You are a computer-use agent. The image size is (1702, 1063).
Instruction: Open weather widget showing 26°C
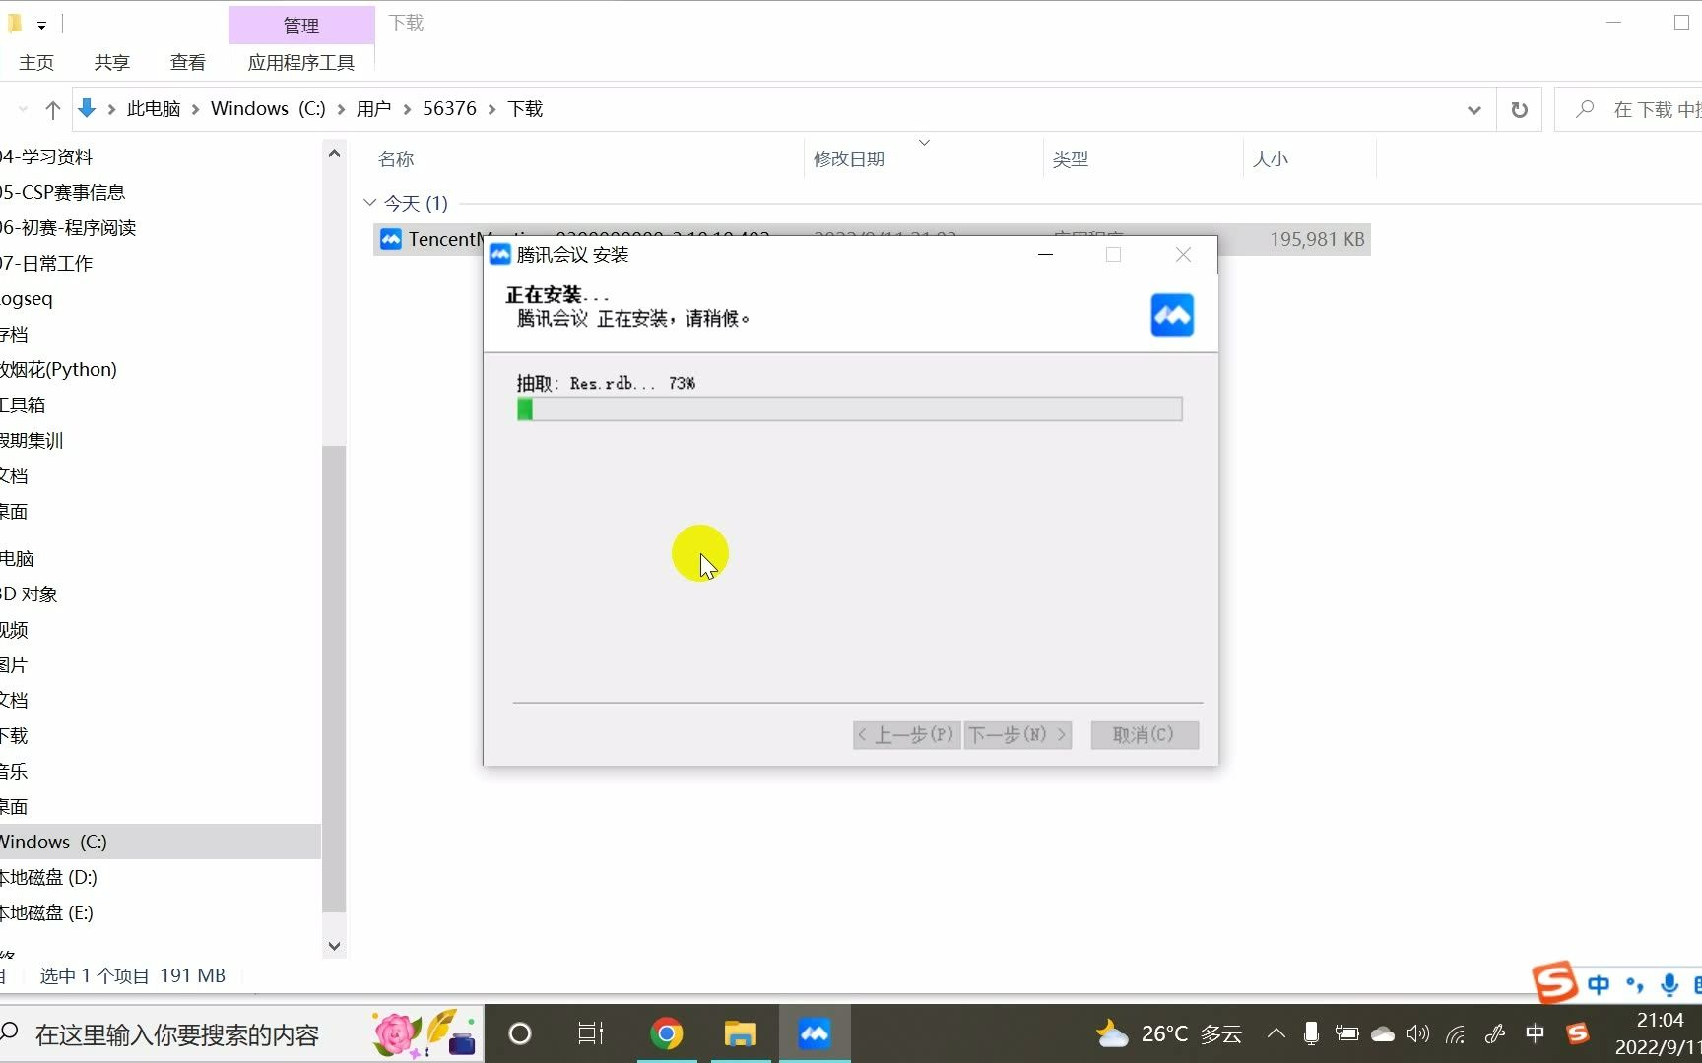(x=1169, y=1033)
